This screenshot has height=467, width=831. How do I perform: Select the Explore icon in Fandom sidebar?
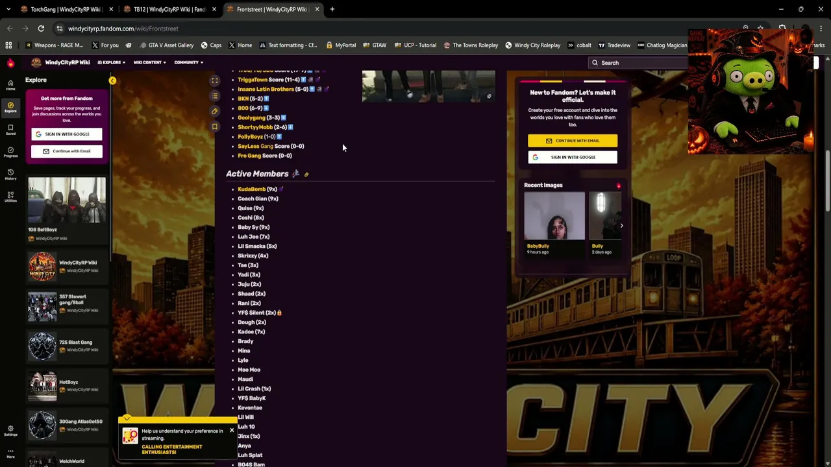click(x=10, y=107)
